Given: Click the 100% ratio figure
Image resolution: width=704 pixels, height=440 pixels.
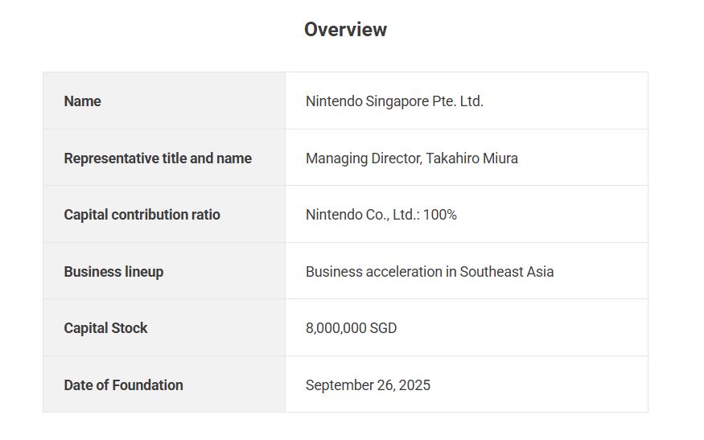Looking at the screenshot, I should click(x=439, y=215).
